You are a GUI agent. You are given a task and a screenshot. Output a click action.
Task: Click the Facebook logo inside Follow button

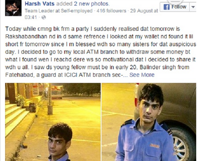(x=167, y=7)
